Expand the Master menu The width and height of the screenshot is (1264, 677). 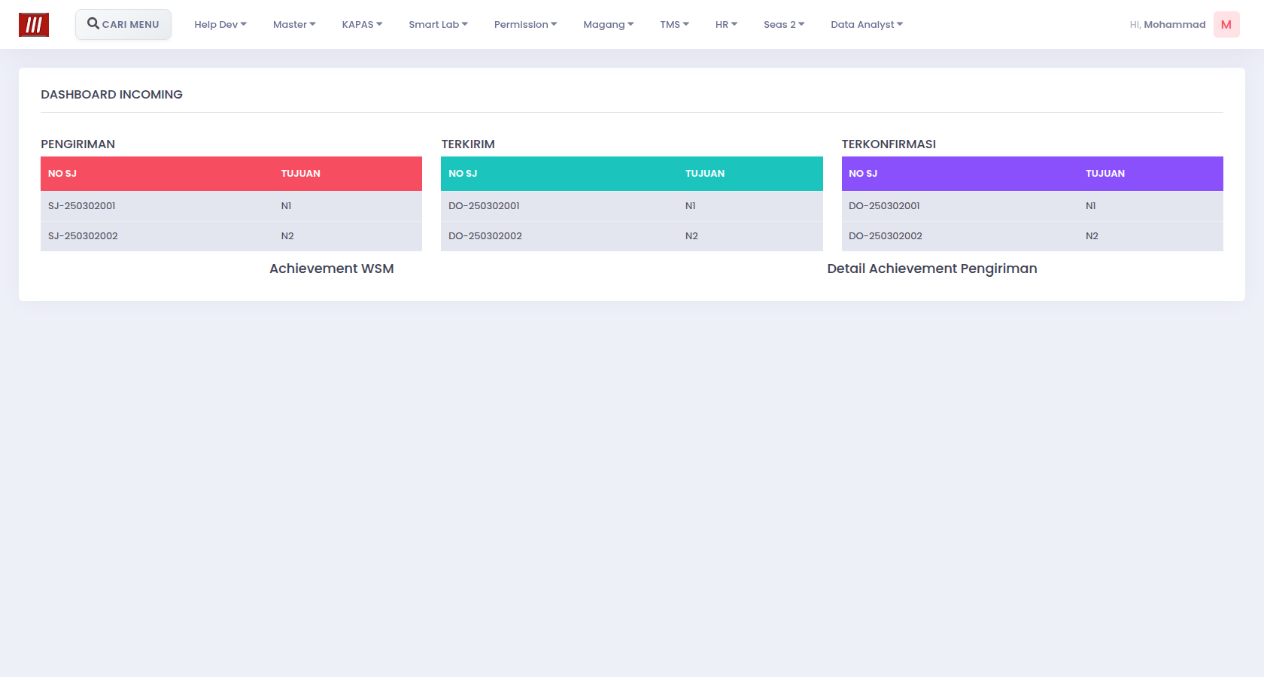pos(294,25)
